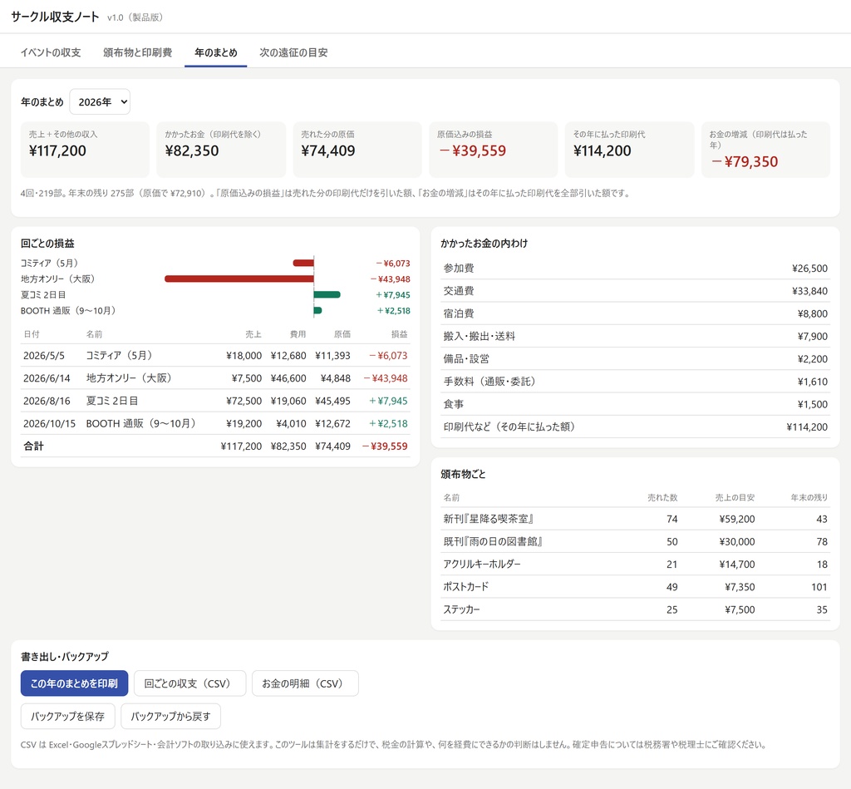This screenshot has width=851, height=789.
Task: Switch to the 頒布物と印刷費 tab
Action: 137,52
